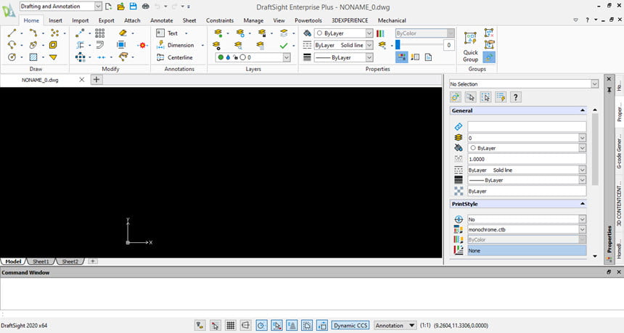The height and width of the screenshot is (333, 624).
Task: Click the Quick Group icon
Action: [x=470, y=46]
